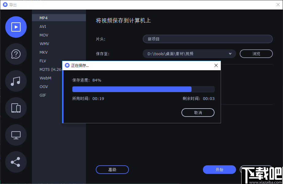The image size is (283, 184).
Task: Select the mobile devices export icon
Action: 16,108
